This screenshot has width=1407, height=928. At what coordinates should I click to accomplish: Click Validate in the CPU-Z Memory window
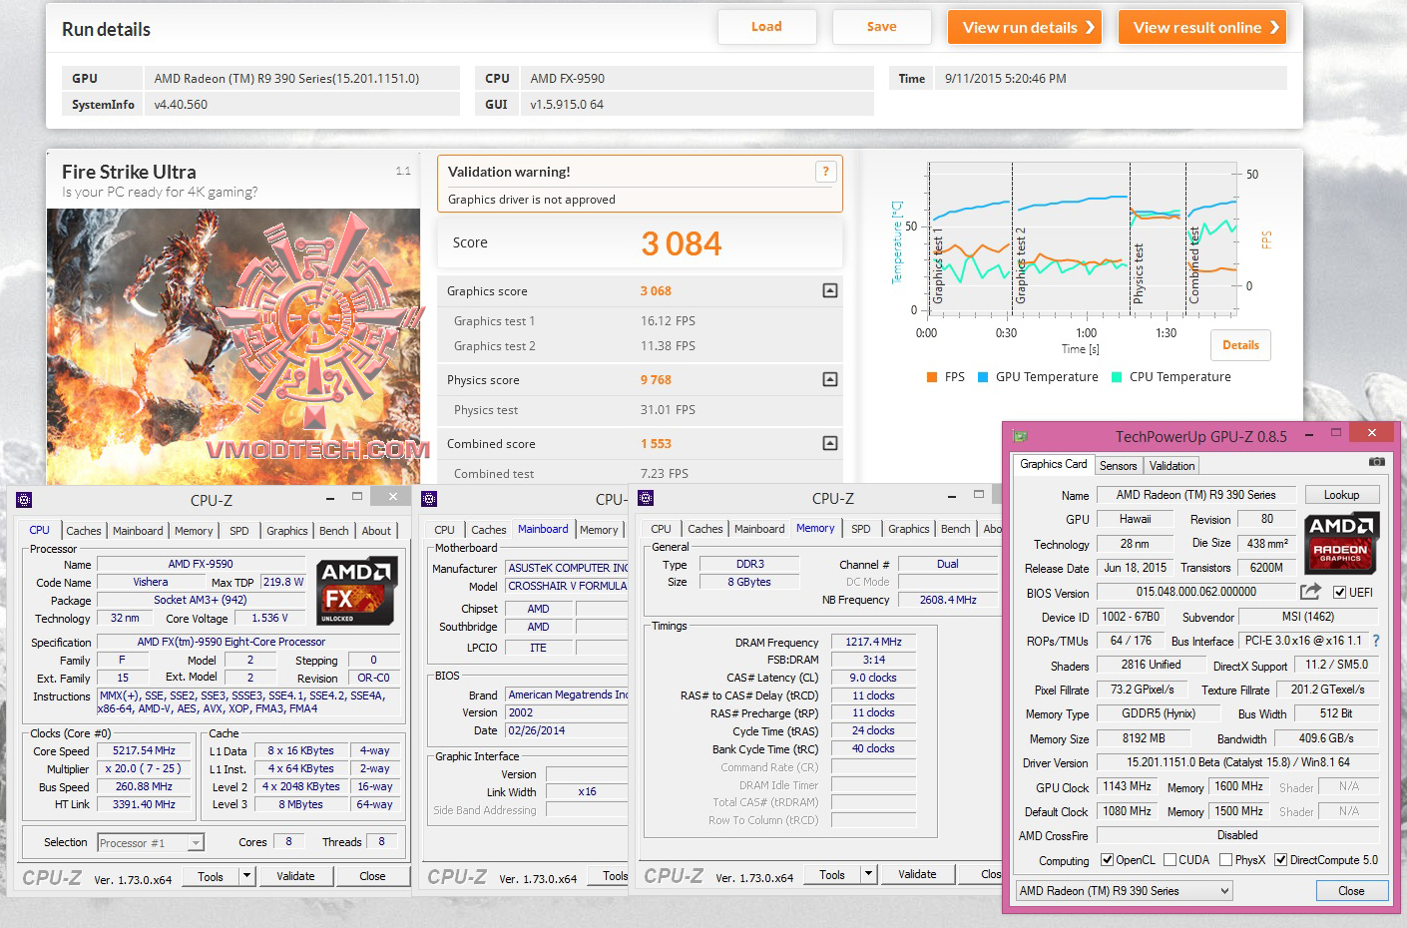click(917, 874)
